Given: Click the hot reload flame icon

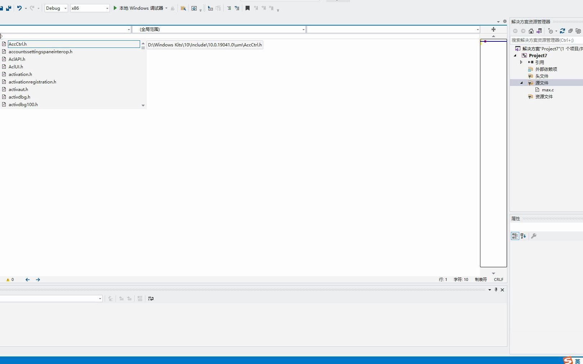Looking at the screenshot, I should coord(173,8).
